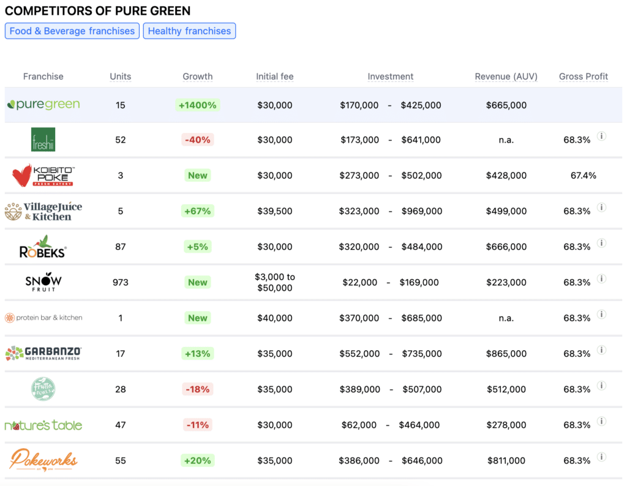Click the Investment column header
The image size is (627, 486).
pos(391,77)
